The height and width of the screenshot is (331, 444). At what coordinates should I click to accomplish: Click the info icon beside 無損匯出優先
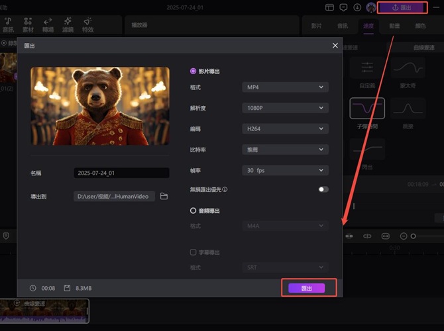[x=225, y=189]
